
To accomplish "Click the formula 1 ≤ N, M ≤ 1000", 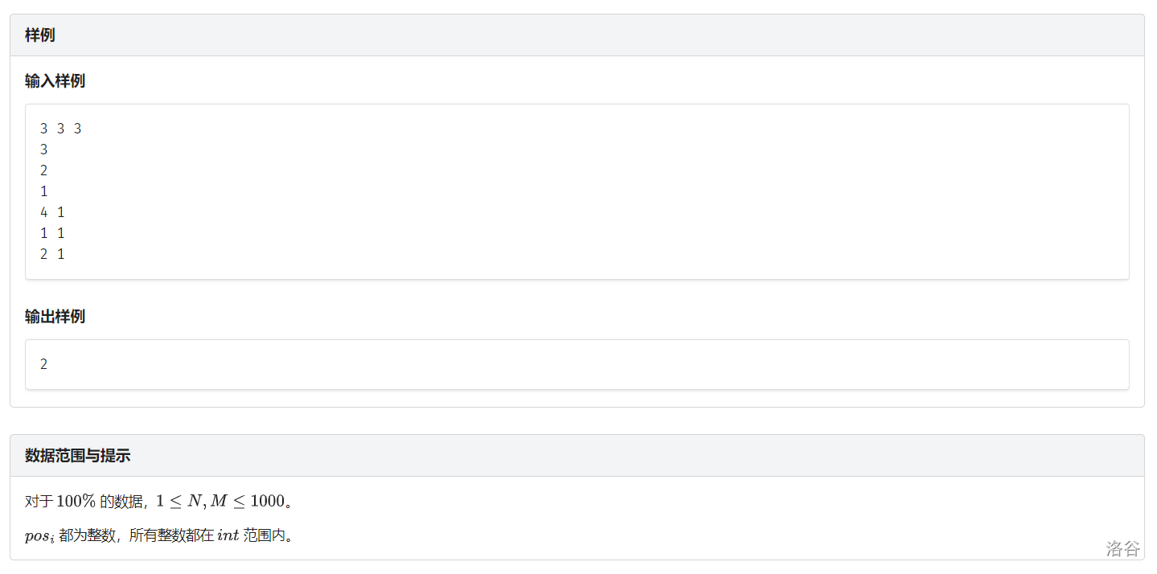I will [x=220, y=502].
